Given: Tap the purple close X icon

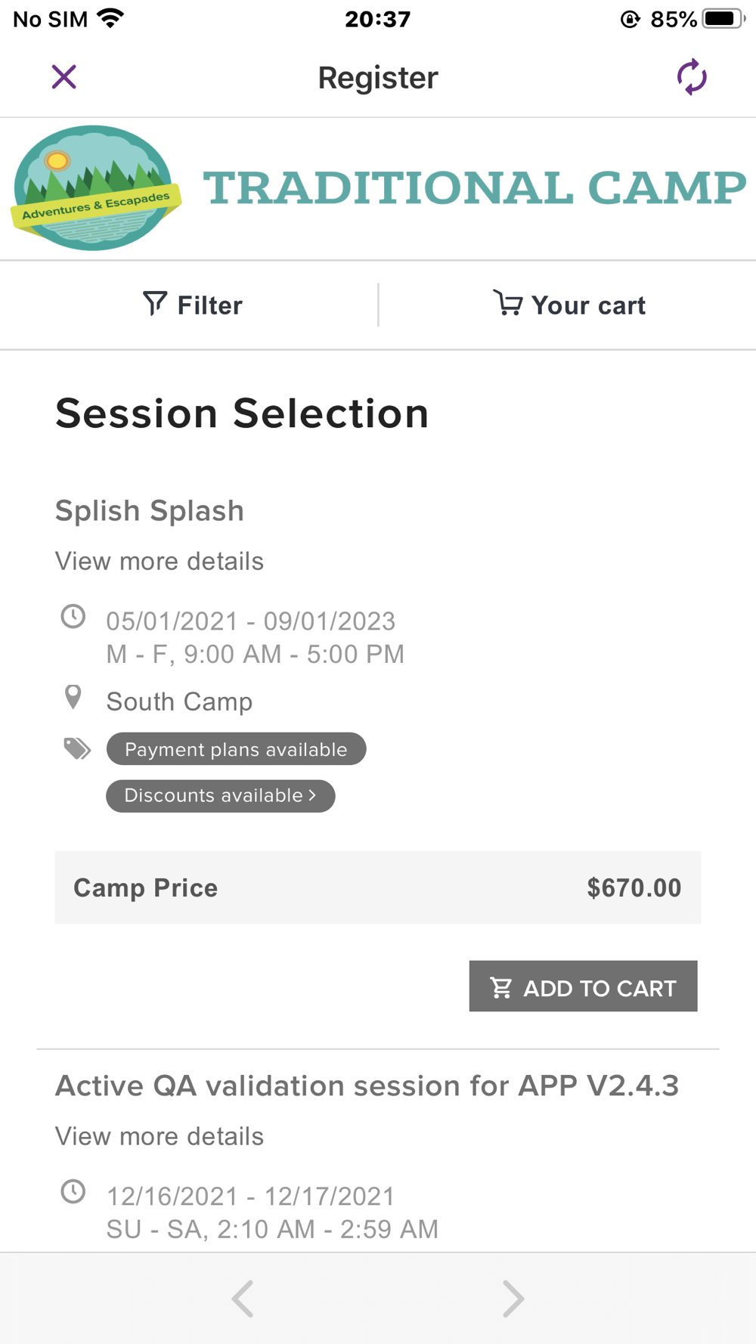Looking at the screenshot, I should (x=64, y=77).
